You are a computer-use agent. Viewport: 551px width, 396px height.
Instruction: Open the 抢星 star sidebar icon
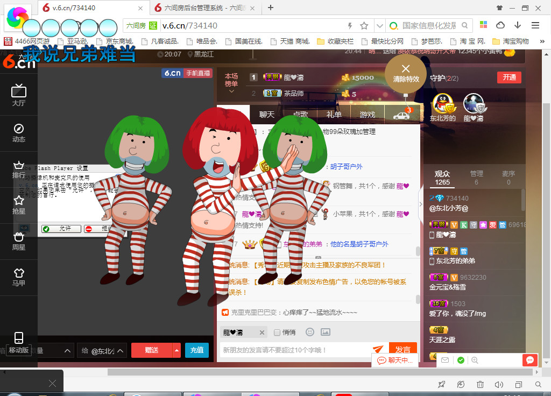click(x=19, y=205)
